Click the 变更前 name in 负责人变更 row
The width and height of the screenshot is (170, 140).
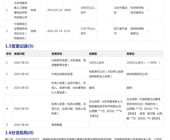pyautogui.click(x=92, y=88)
